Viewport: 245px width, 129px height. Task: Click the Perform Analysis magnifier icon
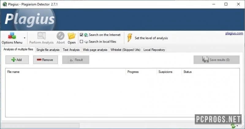click(x=42, y=36)
